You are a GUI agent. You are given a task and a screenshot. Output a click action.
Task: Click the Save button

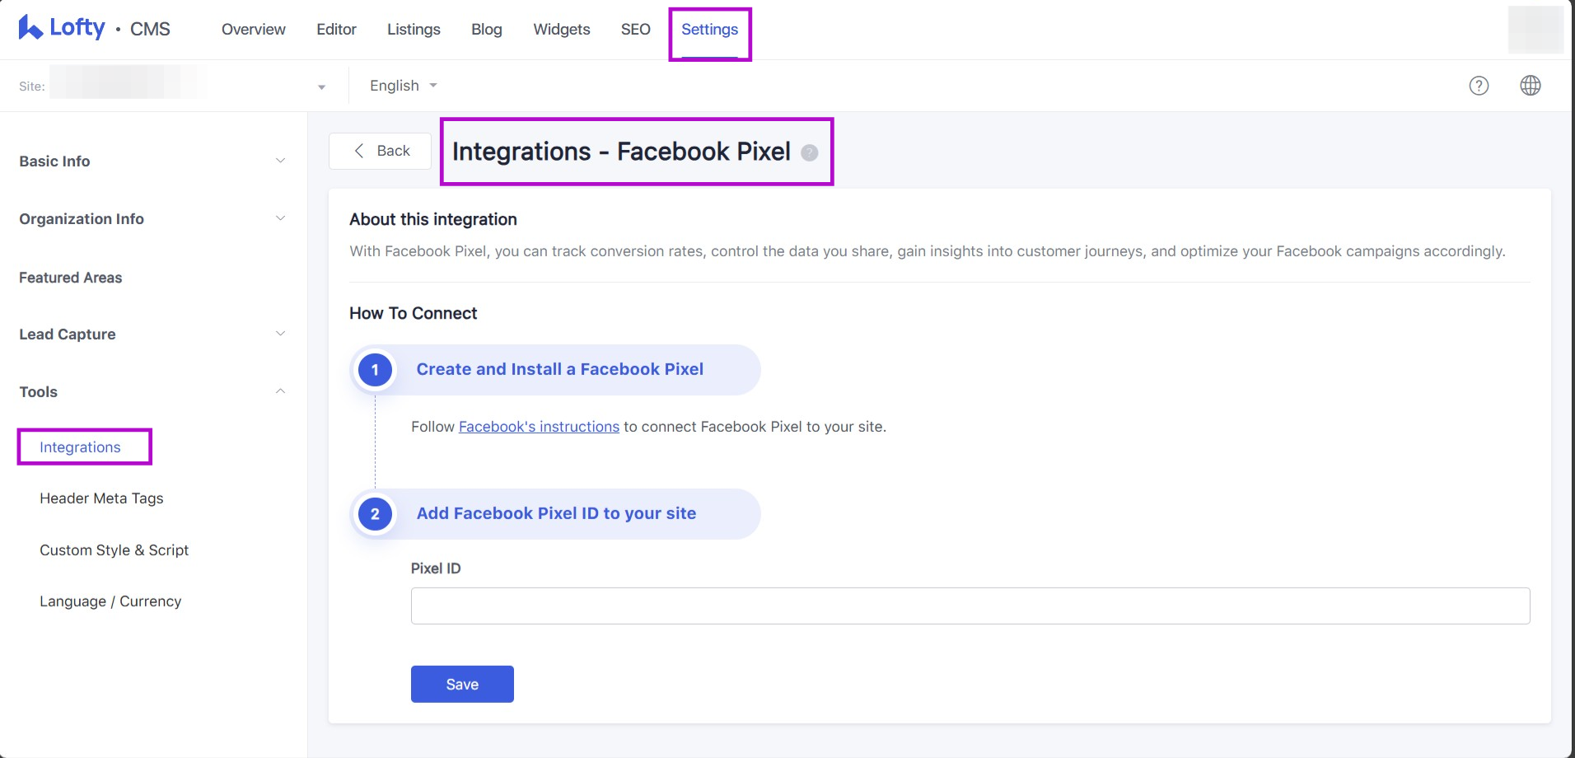[461, 684]
